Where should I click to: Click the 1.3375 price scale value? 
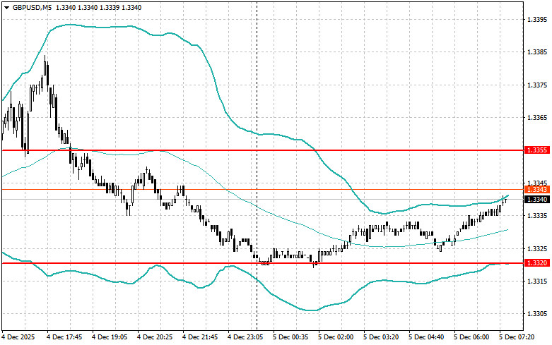[537, 85]
